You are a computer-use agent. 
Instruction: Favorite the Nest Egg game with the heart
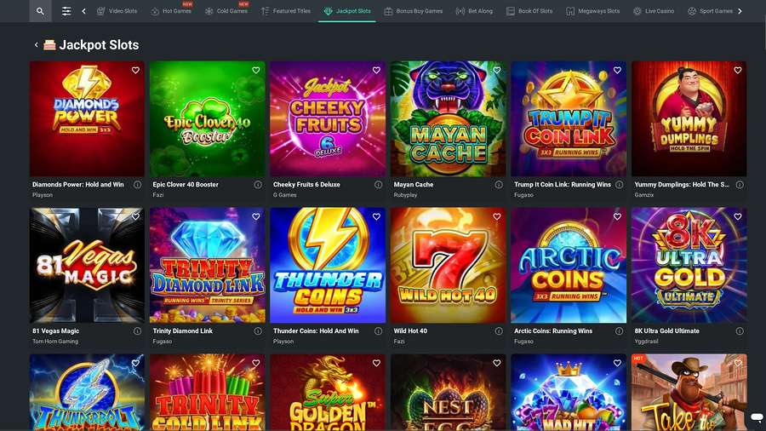[497, 363]
